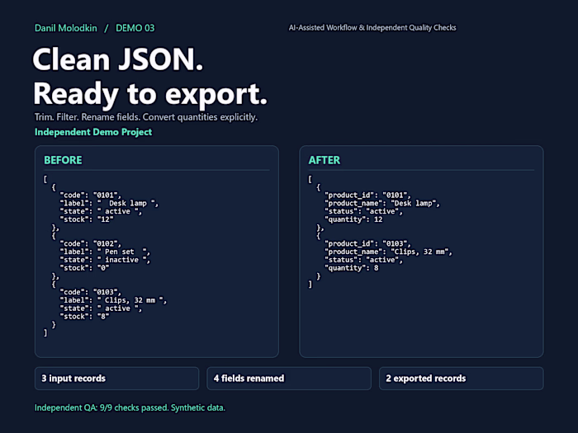This screenshot has height=433, width=578.
Task: Click the "Clean JSON." headline
Action: [x=118, y=59]
